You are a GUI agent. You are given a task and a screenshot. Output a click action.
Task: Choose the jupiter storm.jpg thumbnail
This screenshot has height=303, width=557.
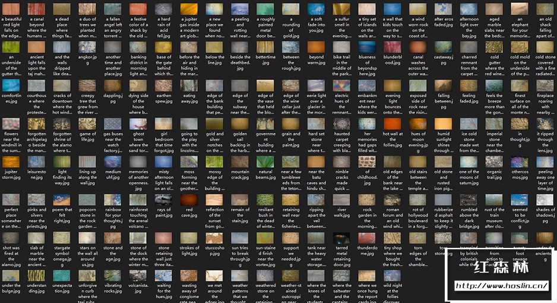coord(11,162)
